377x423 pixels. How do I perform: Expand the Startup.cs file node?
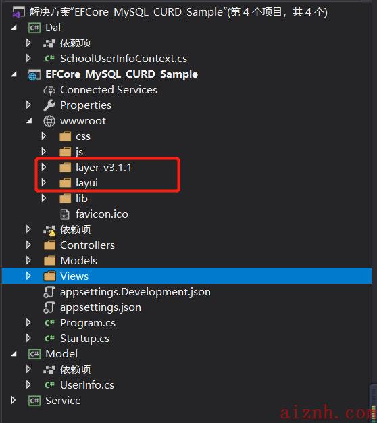[x=28, y=339]
